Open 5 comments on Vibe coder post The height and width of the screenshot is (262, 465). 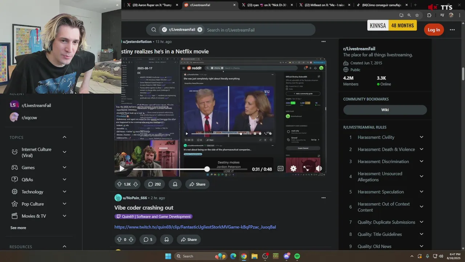point(147,239)
